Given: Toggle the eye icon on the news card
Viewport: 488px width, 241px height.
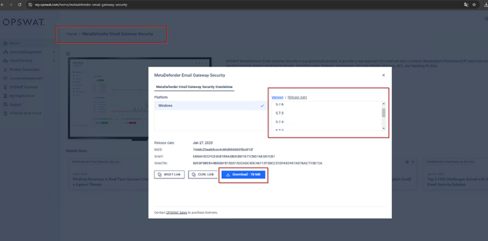Looking at the screenshot, I should point(407,162).
